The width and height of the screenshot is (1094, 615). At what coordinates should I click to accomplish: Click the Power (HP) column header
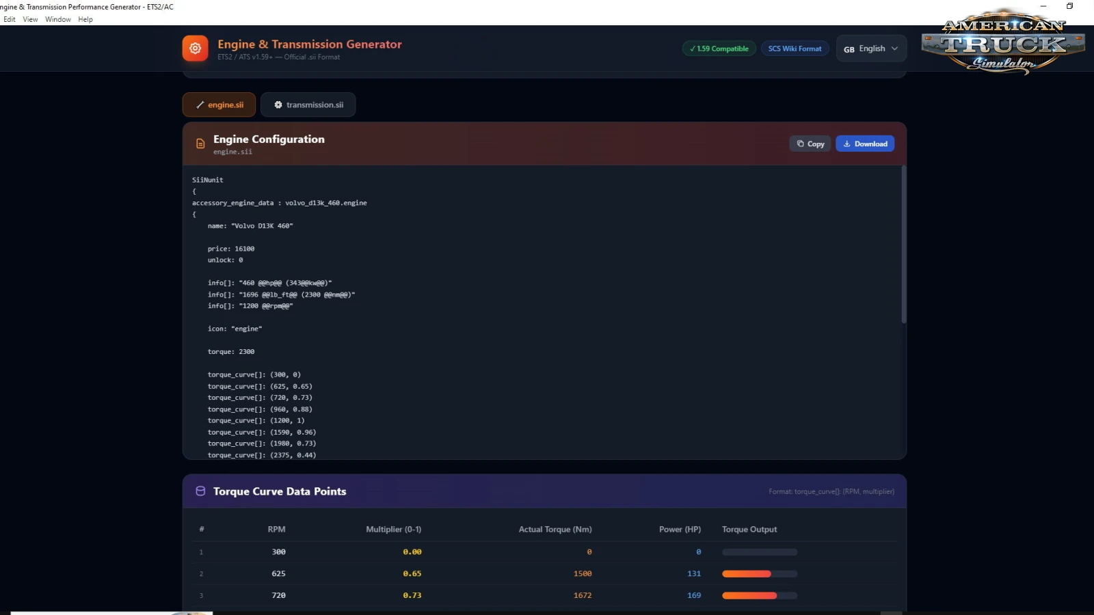click(x=680, y=530)
